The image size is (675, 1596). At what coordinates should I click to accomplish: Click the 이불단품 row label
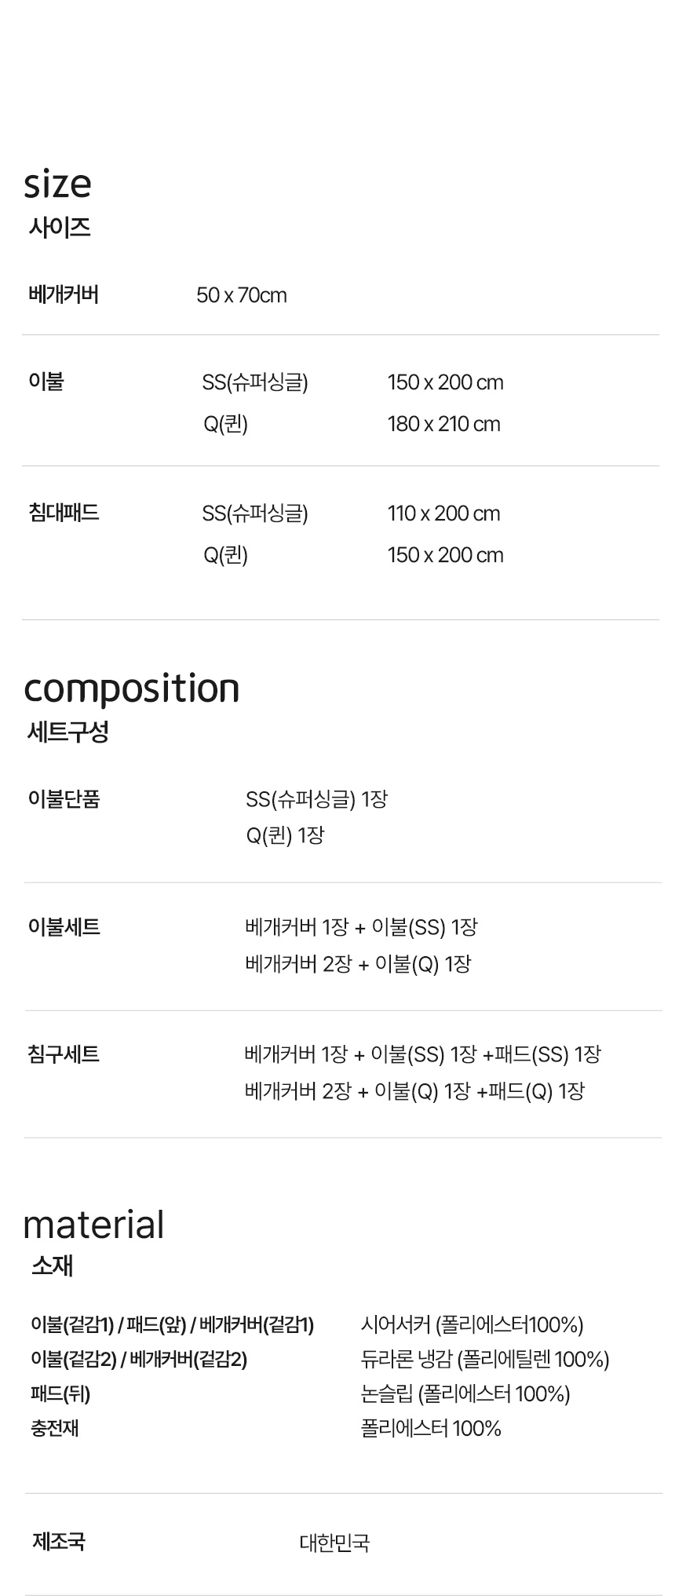coord(64,798)
